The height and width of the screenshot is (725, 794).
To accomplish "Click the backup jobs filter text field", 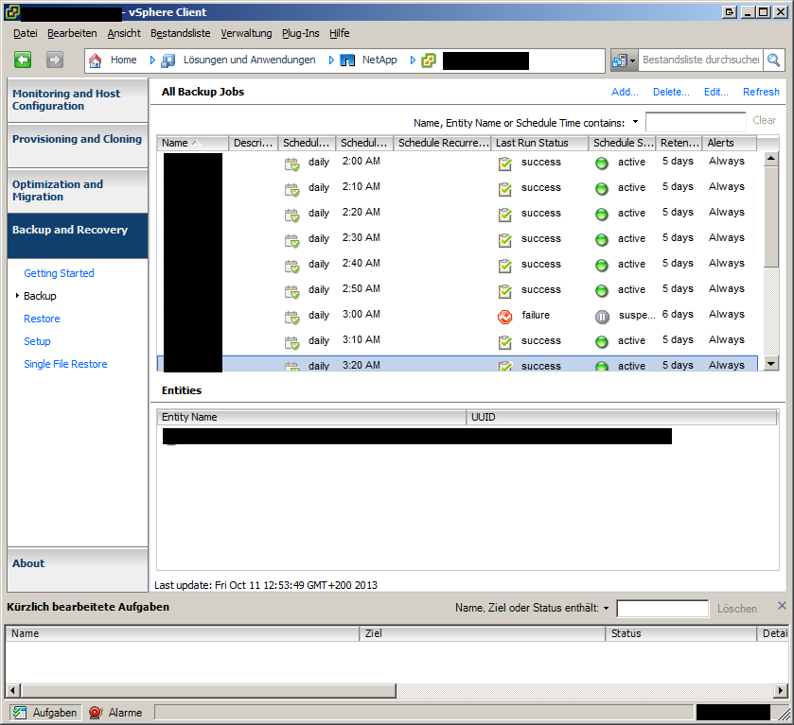I will coord(696,122).
